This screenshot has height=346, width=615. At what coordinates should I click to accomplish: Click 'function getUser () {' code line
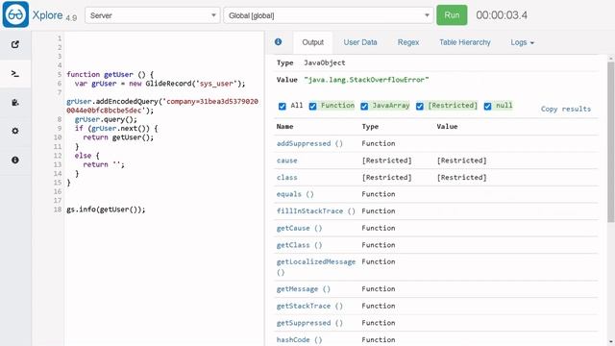[111, 75]
